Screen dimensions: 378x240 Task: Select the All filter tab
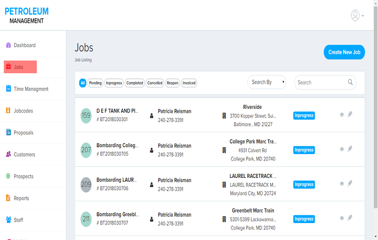click(x=82, y=83)
